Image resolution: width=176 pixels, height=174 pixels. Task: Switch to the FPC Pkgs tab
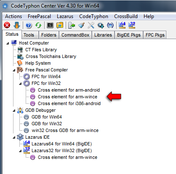[155, 35]
